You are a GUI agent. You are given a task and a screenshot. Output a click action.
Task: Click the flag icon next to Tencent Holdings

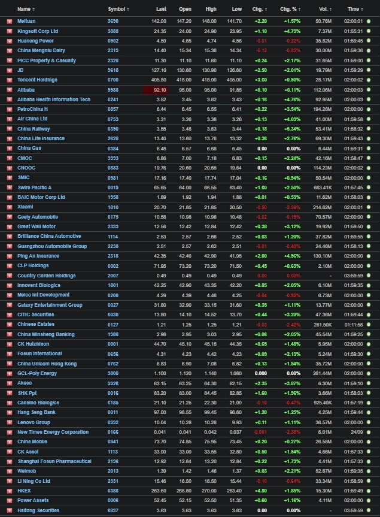click(x=10, y=80)
